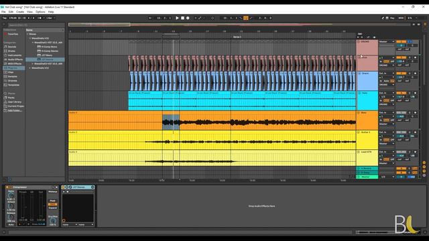Select Grooves category in browser

pos(13,80)
